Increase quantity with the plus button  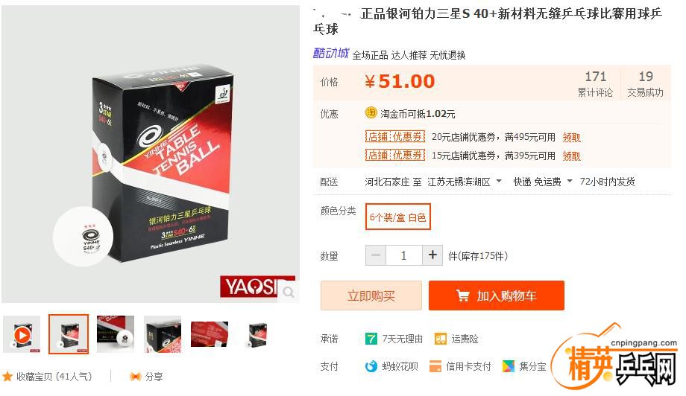[x=432, y=255]
